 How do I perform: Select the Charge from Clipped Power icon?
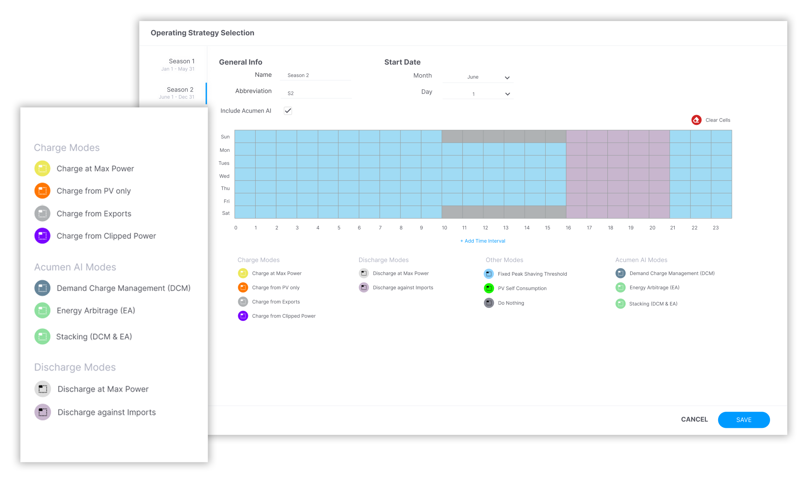click(42, 236)
